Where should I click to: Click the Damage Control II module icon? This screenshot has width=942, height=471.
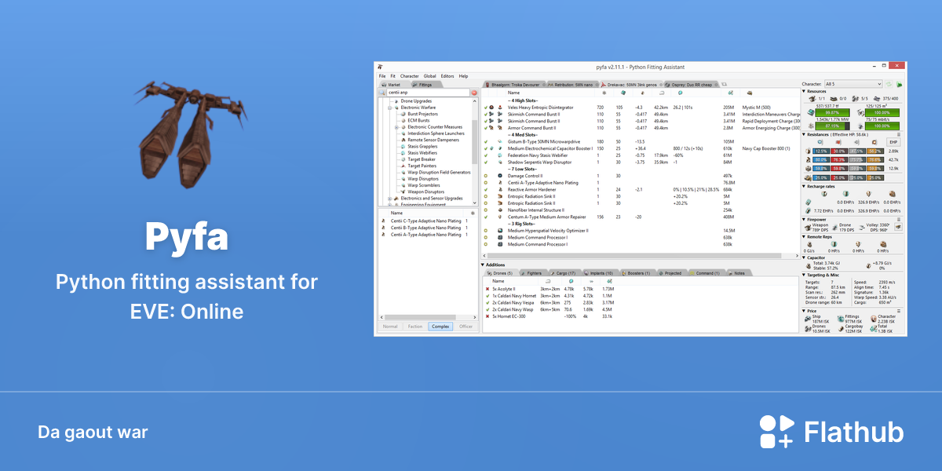click(x=499, y=175)
